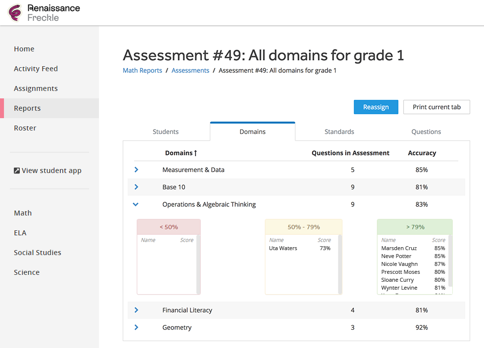The image size is (484, 348).
Task: Open Activity Feed in the sidebar
Action: (36, 68)
